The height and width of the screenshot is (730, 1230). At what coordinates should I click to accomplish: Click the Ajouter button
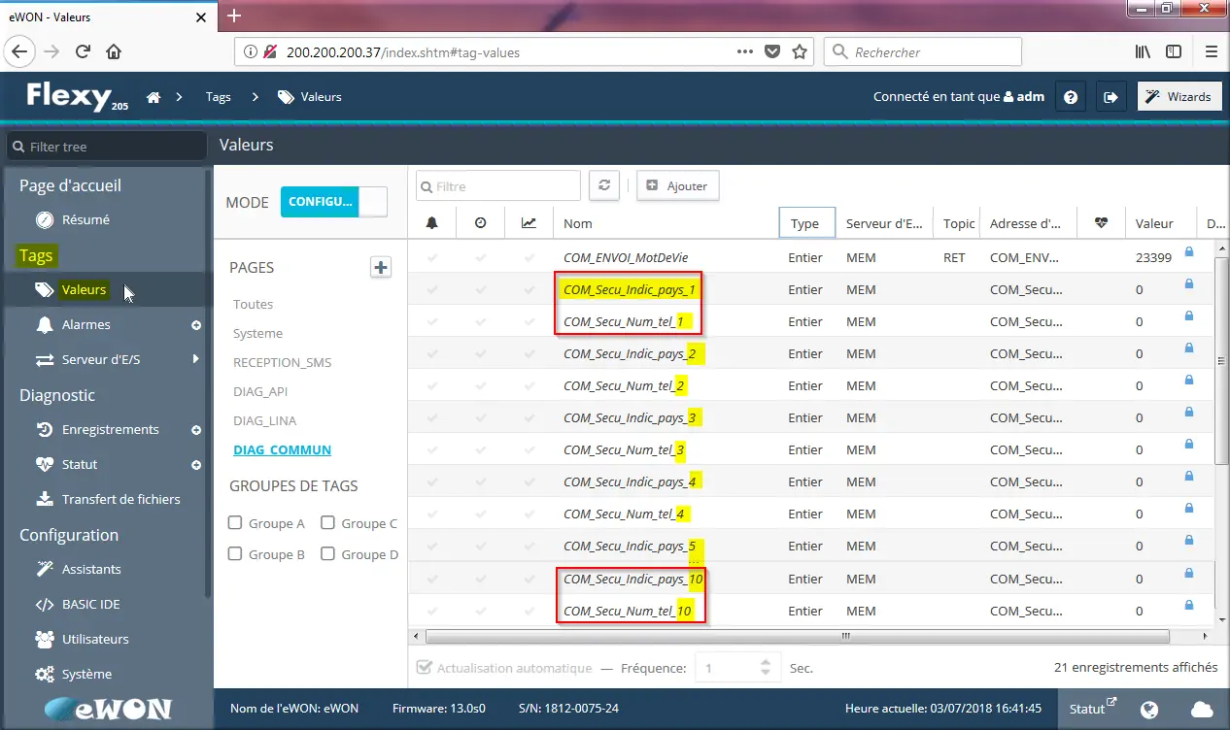678,185
